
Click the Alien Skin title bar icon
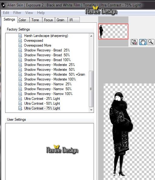click(x=3, y=5)
